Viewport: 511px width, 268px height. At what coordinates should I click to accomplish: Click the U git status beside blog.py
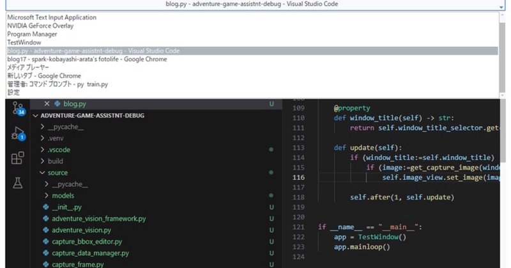271,104
